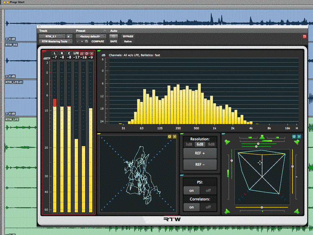Close the vectorscope panel with X icon
Viewport: 313px width, 235px height.
(x=174, y=136)
